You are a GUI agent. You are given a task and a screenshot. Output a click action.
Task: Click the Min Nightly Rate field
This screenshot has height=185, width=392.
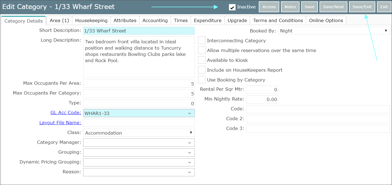[x=262, y=99]
